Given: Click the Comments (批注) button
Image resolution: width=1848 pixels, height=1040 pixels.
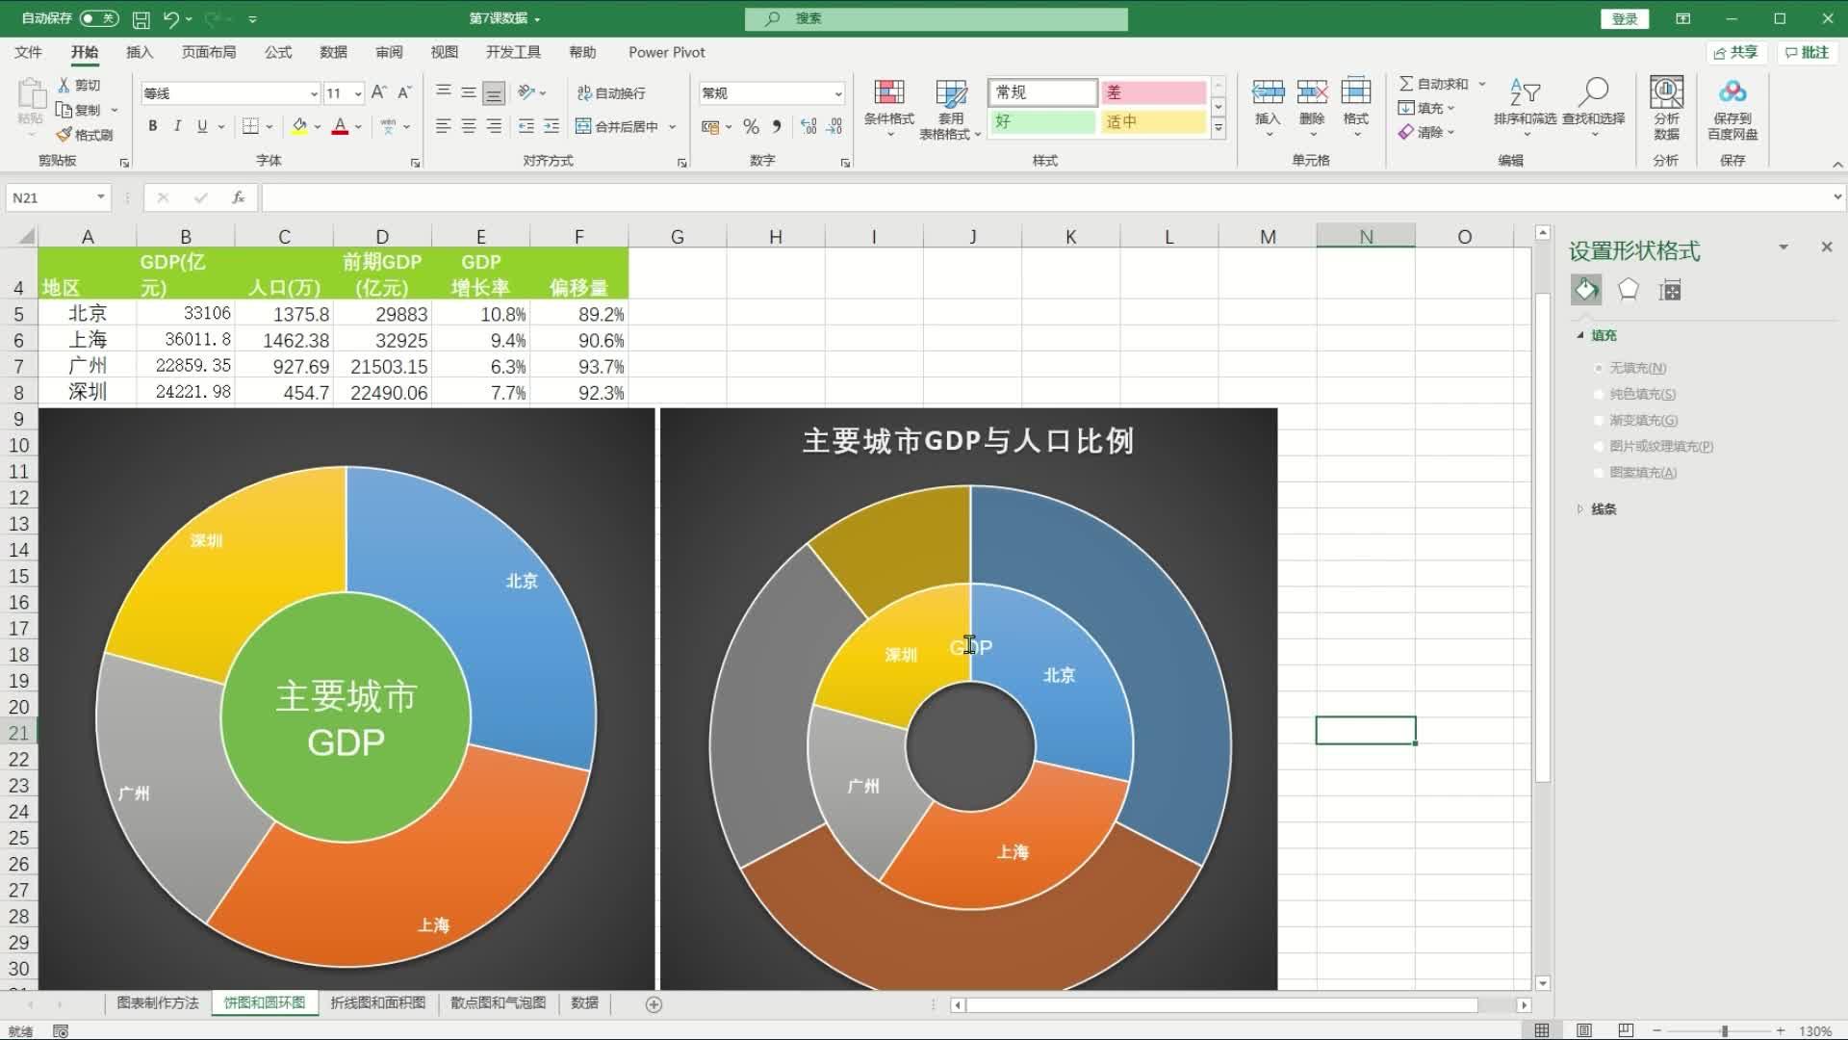Looking at the screenshot, I should coord(1807,52).
